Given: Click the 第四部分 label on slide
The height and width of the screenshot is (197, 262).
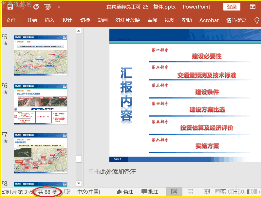Looking at the screenshot, I should point(160,104).
